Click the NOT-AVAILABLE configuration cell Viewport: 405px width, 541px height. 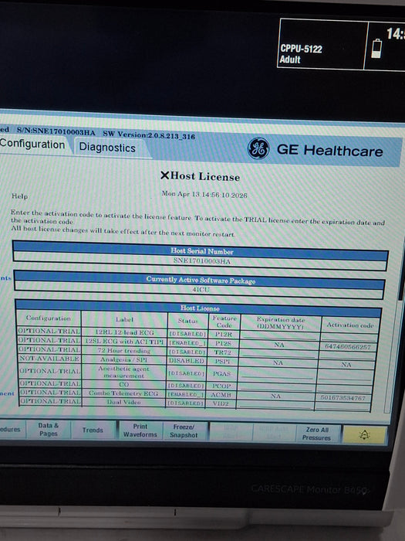click(x=49, y=359)
